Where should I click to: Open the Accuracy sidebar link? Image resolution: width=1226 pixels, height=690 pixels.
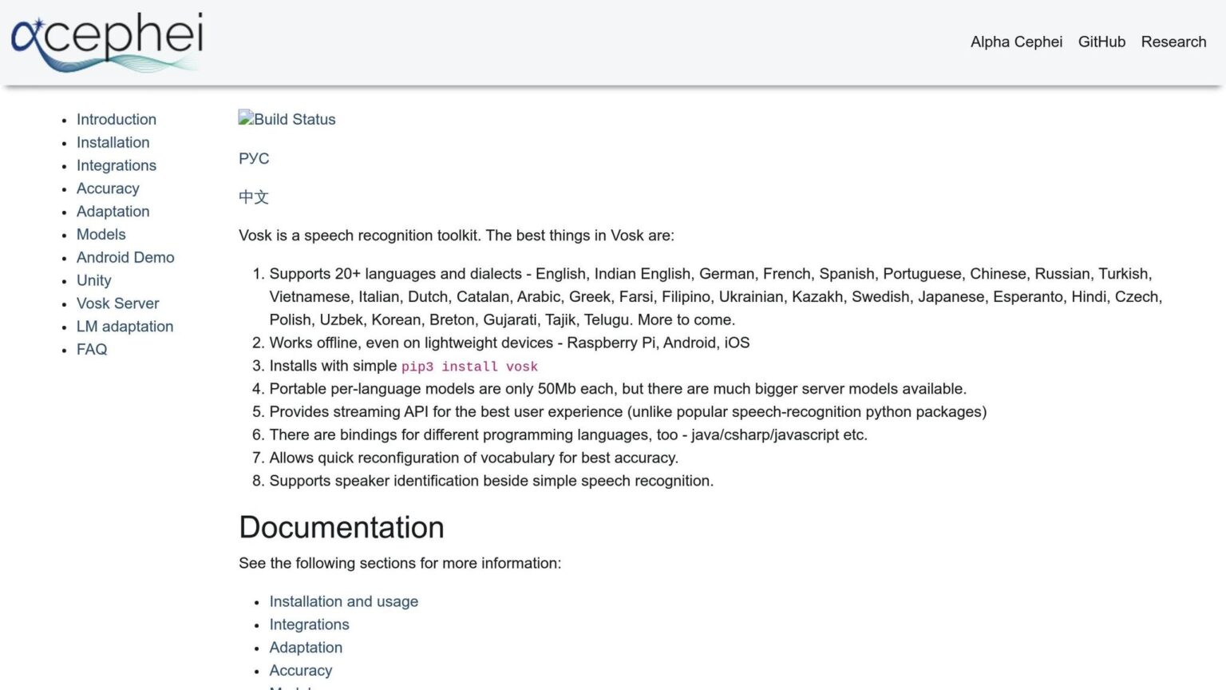108,188
